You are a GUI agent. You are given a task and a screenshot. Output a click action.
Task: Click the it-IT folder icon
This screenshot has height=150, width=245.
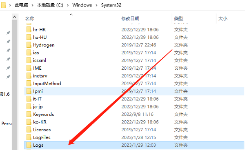click(x=29, y=99)
